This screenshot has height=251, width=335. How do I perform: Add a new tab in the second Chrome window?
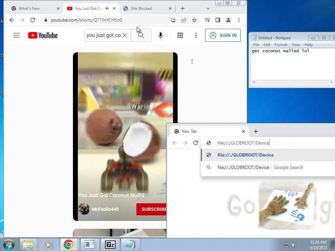[x=256, y=131]
